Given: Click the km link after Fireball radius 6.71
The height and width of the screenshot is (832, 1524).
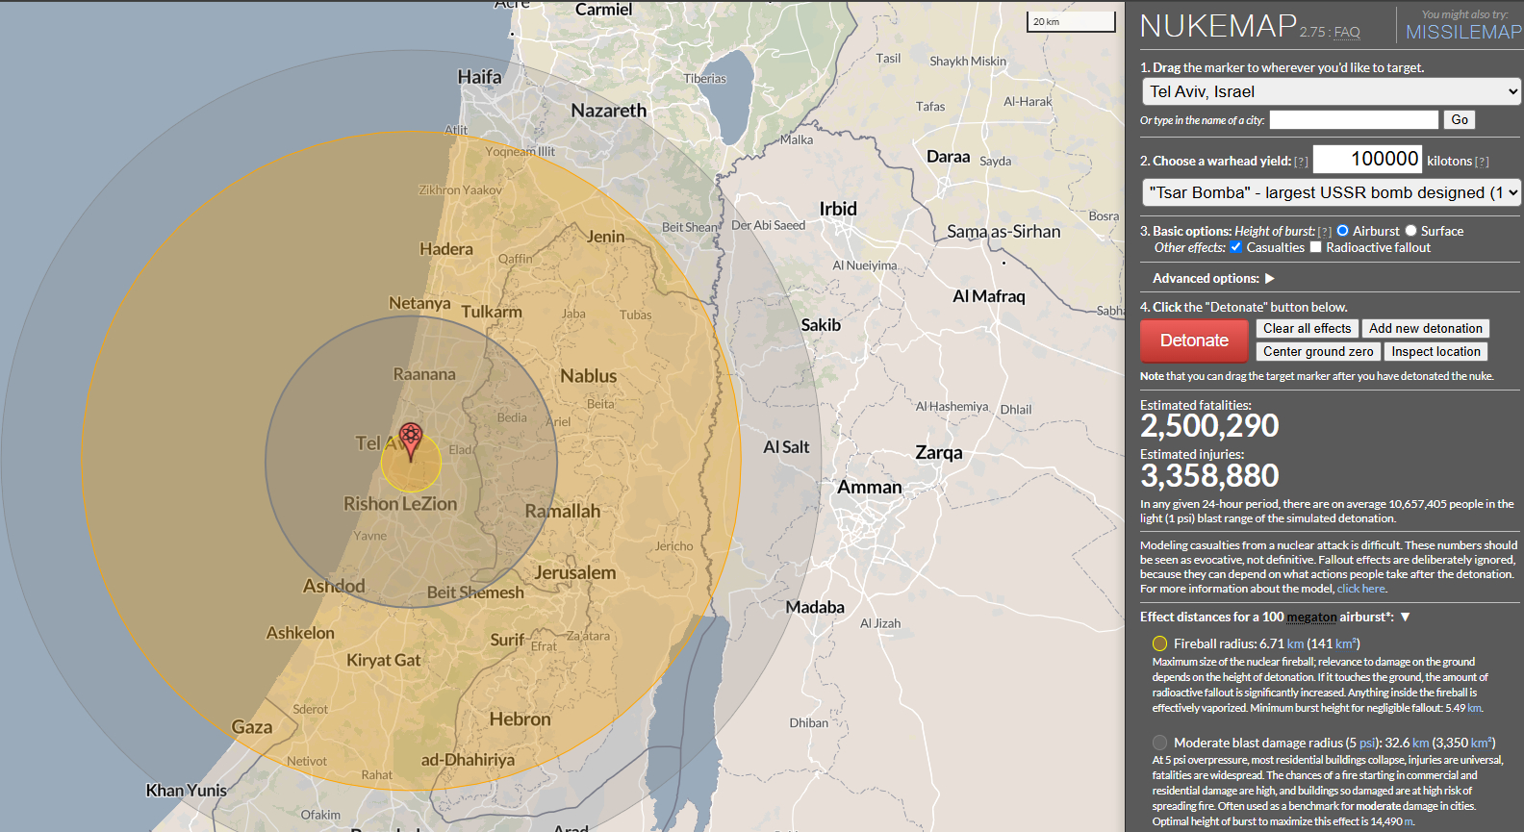Looking at the screenshot, I should (x=1295, y=643).
